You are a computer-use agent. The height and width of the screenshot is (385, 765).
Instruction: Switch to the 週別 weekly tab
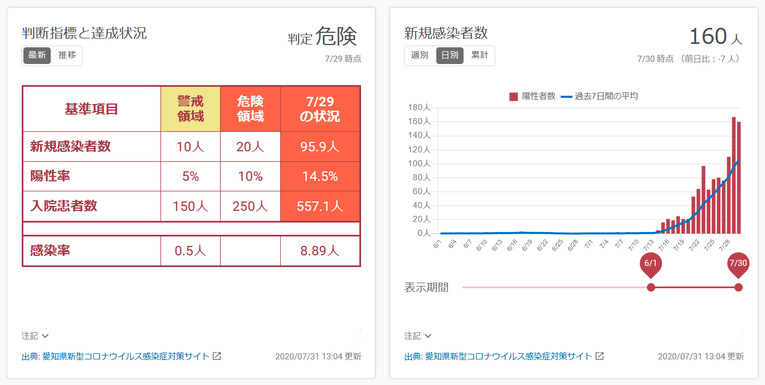tap(420, 56)
